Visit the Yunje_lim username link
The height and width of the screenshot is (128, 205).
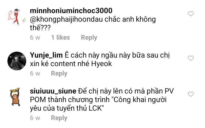point(46,55)
